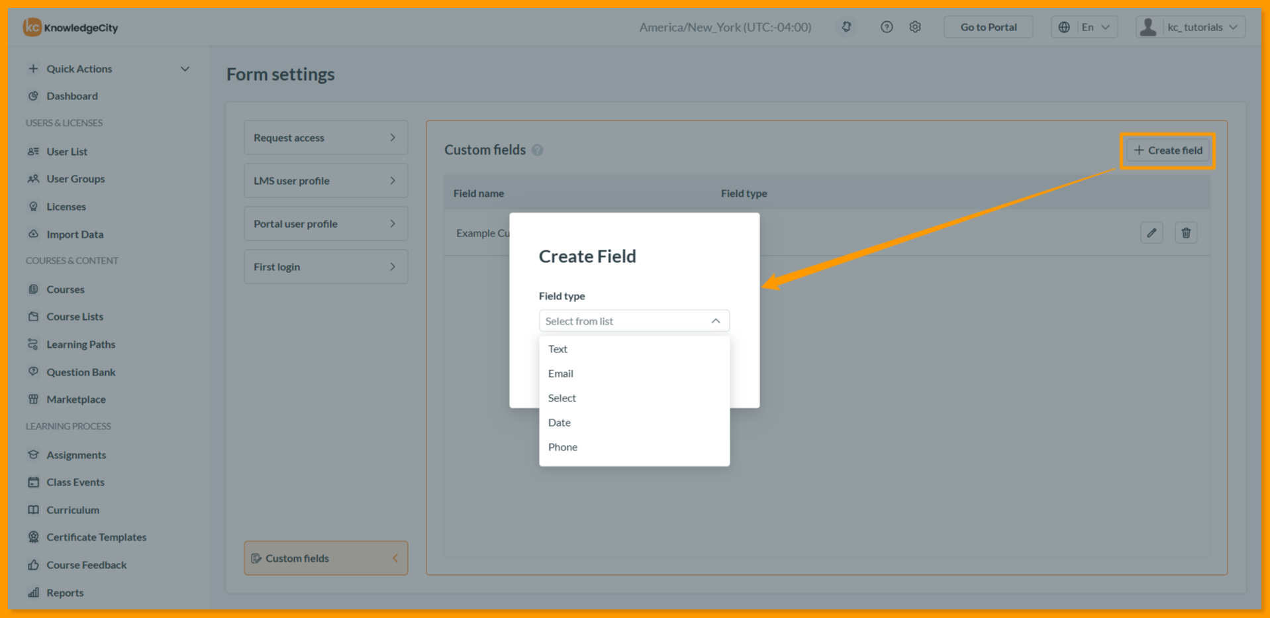Choose Phone from the field type list
Image resolution: width=1270 pixels, height=618 pixels.
click(x=634, y=447)
